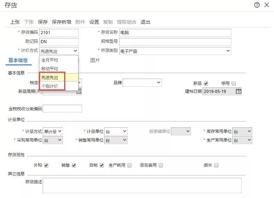The width and height of the screenshot is (274, 198).
Task: Click the help question mark icon
Action: [257, 5]
